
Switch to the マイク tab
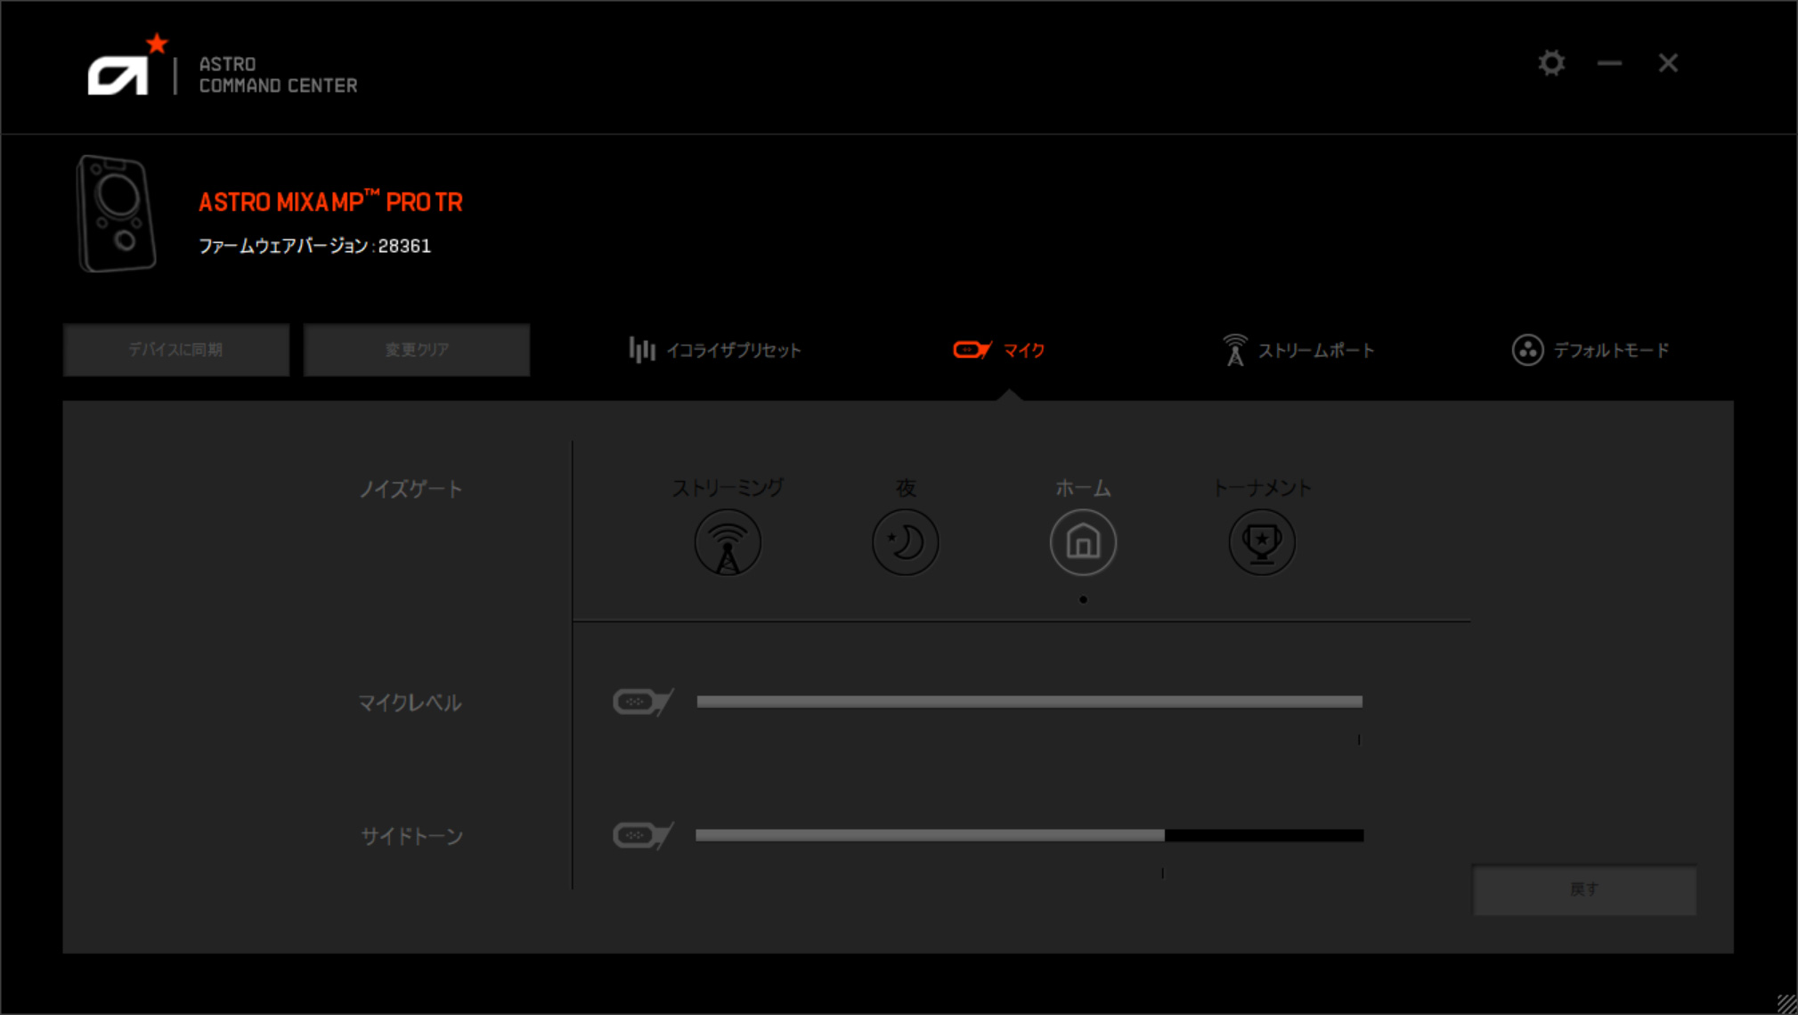click(x=999, y=350)
